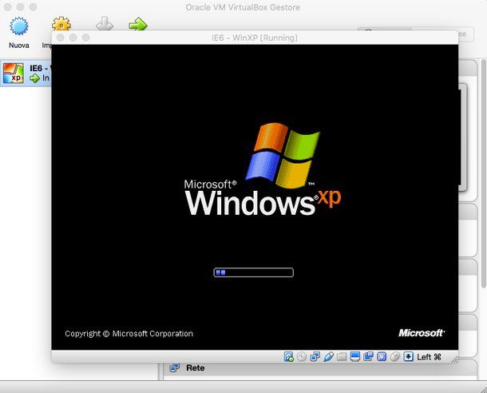Select the IE6 WinXP machine icon in list
Screen dimensions: 487x393
point(13,73)
